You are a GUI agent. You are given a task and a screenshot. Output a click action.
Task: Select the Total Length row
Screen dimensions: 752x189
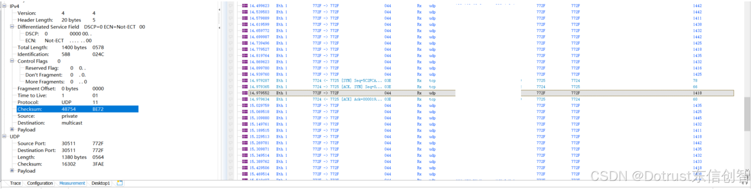[61, 48]
